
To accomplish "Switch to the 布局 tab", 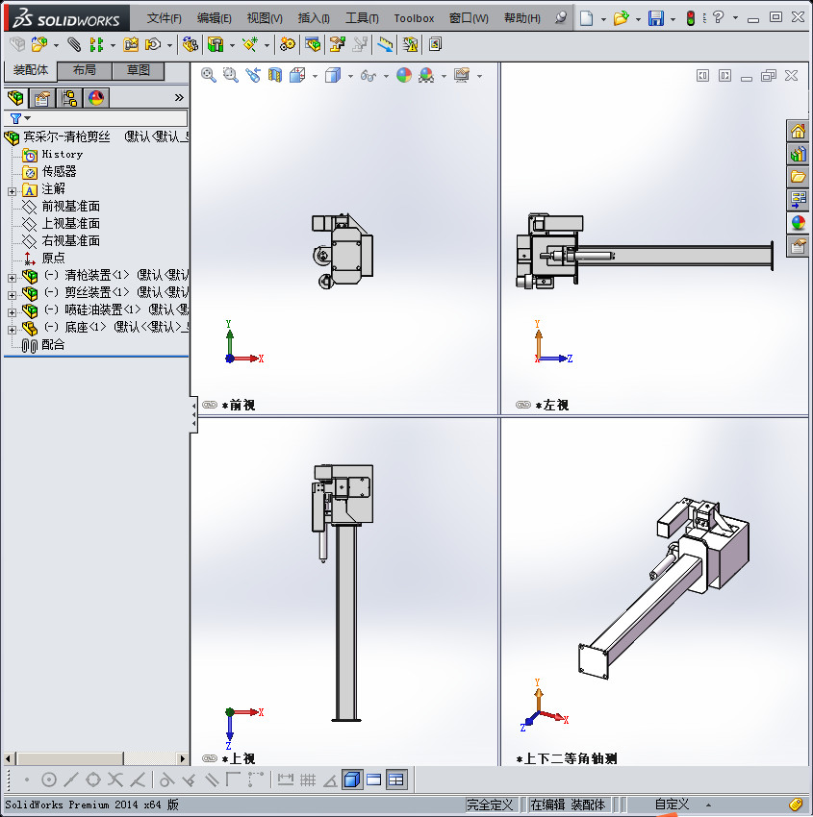I will coord(84,70).
